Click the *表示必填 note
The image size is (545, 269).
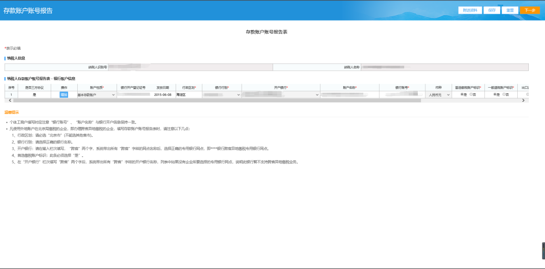[12, 48]
